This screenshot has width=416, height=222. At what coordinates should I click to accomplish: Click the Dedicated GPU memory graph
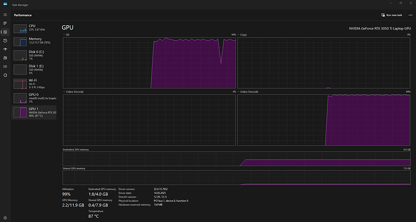coord(236,159)
